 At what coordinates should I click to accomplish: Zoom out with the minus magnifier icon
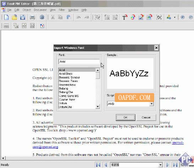[191, 17]
